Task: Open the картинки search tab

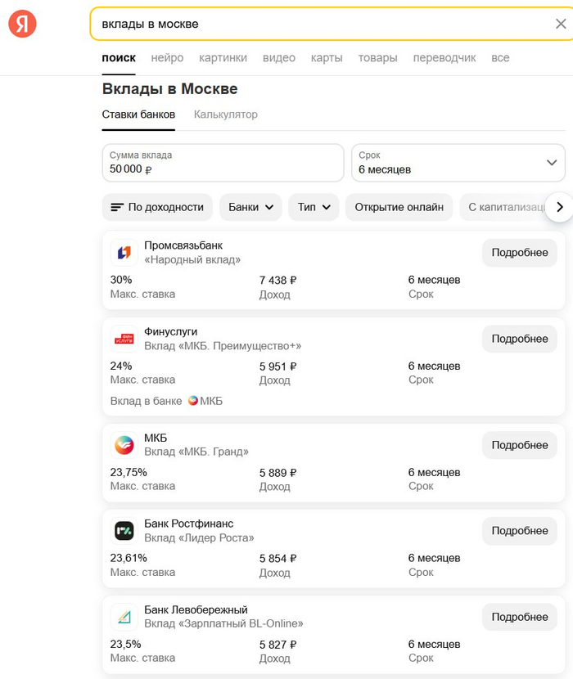Action: tap(223, 58)
